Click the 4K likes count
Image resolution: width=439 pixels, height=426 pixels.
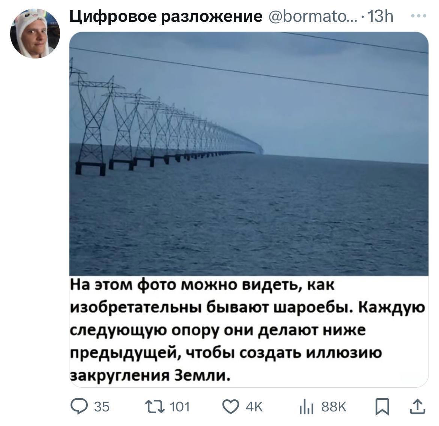coord(254,407)
